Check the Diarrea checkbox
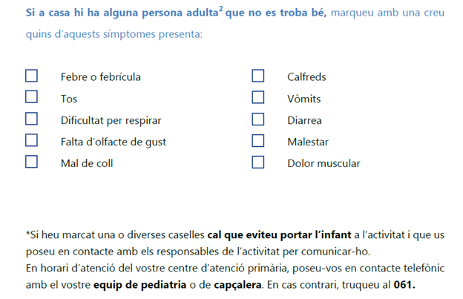463x299 pixels. [257, 119]
